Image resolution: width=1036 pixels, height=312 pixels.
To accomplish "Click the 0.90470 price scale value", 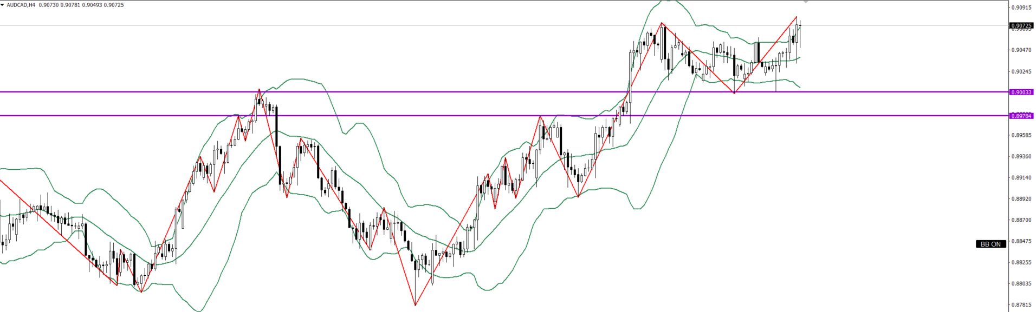I will click(x=1021, y=50).
